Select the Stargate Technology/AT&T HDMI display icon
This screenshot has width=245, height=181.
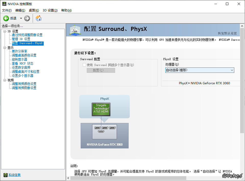(101, 109)
